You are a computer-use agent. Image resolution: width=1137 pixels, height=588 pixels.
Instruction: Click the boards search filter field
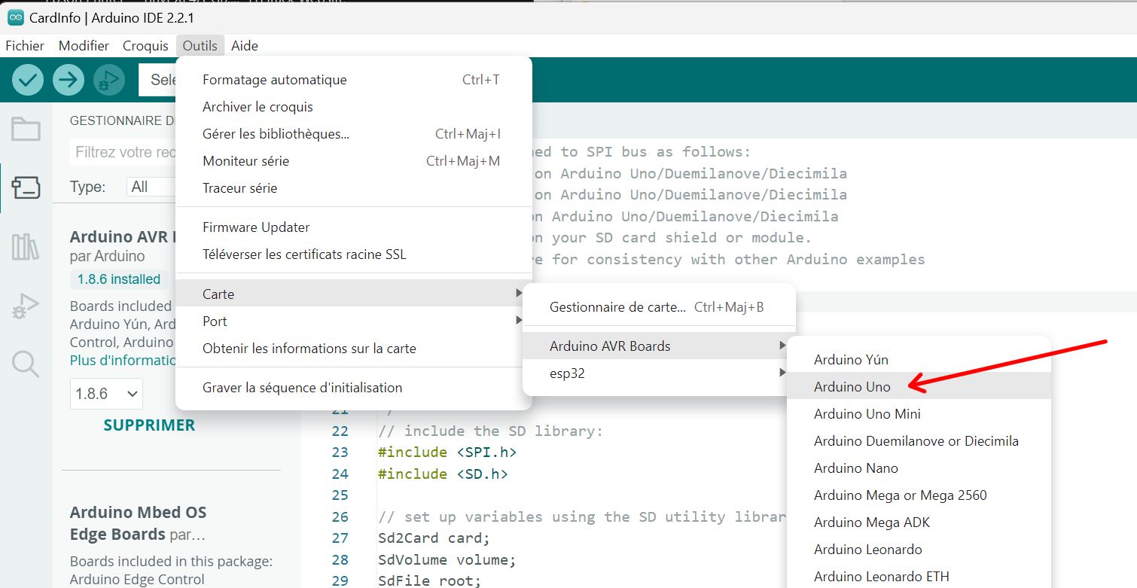tap(123, 152)
